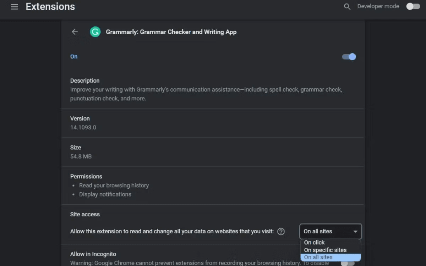
Task: Click the On status label
Action: [74, 57]
